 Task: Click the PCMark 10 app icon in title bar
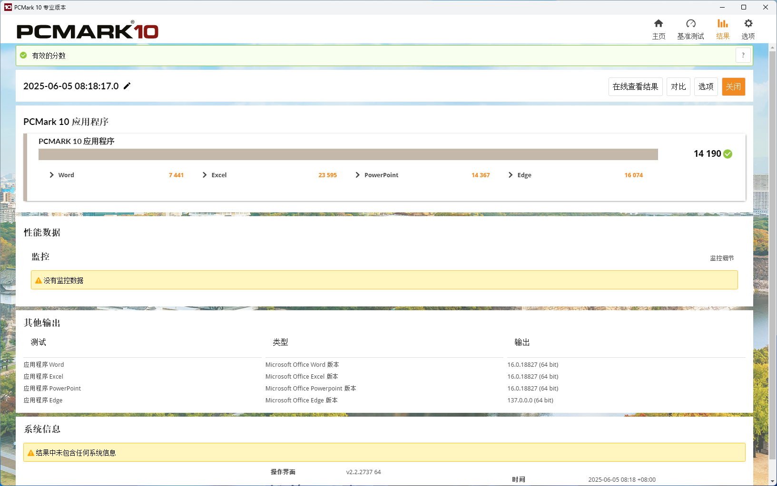[8, 7]
